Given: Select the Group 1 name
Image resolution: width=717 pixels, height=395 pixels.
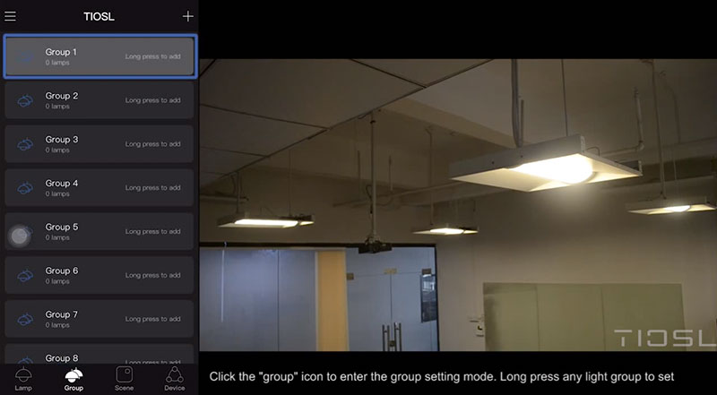Looking at the screenshot, I should (x=61, y=52).
